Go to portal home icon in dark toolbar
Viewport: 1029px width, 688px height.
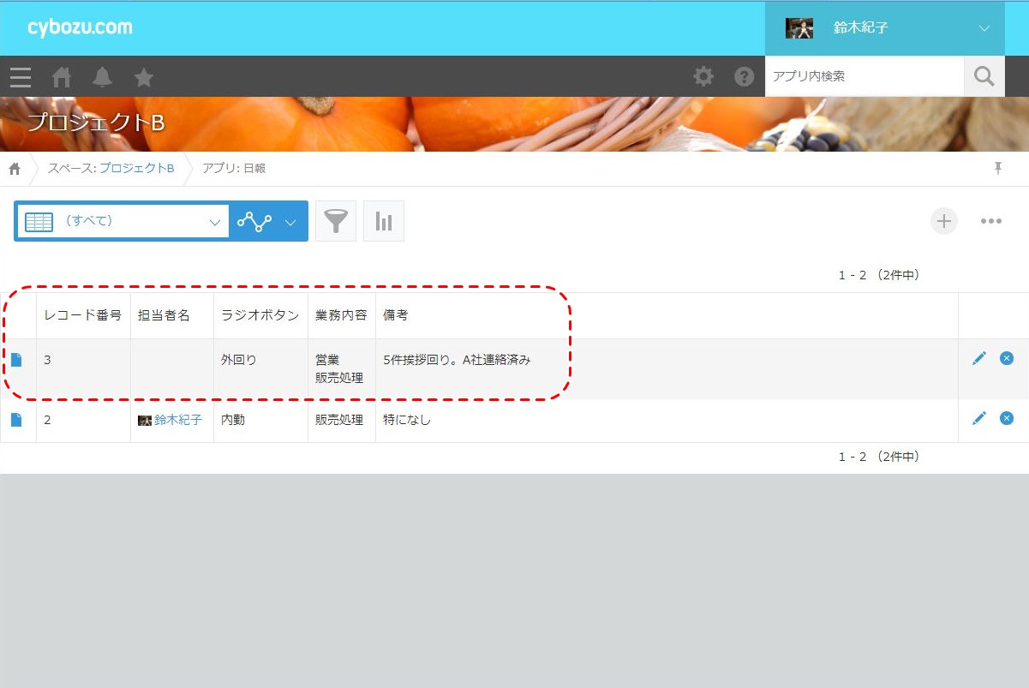click(62, 77)
